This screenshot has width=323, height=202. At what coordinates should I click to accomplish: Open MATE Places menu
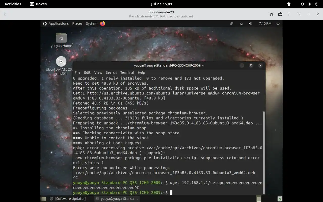click(77, 23)
